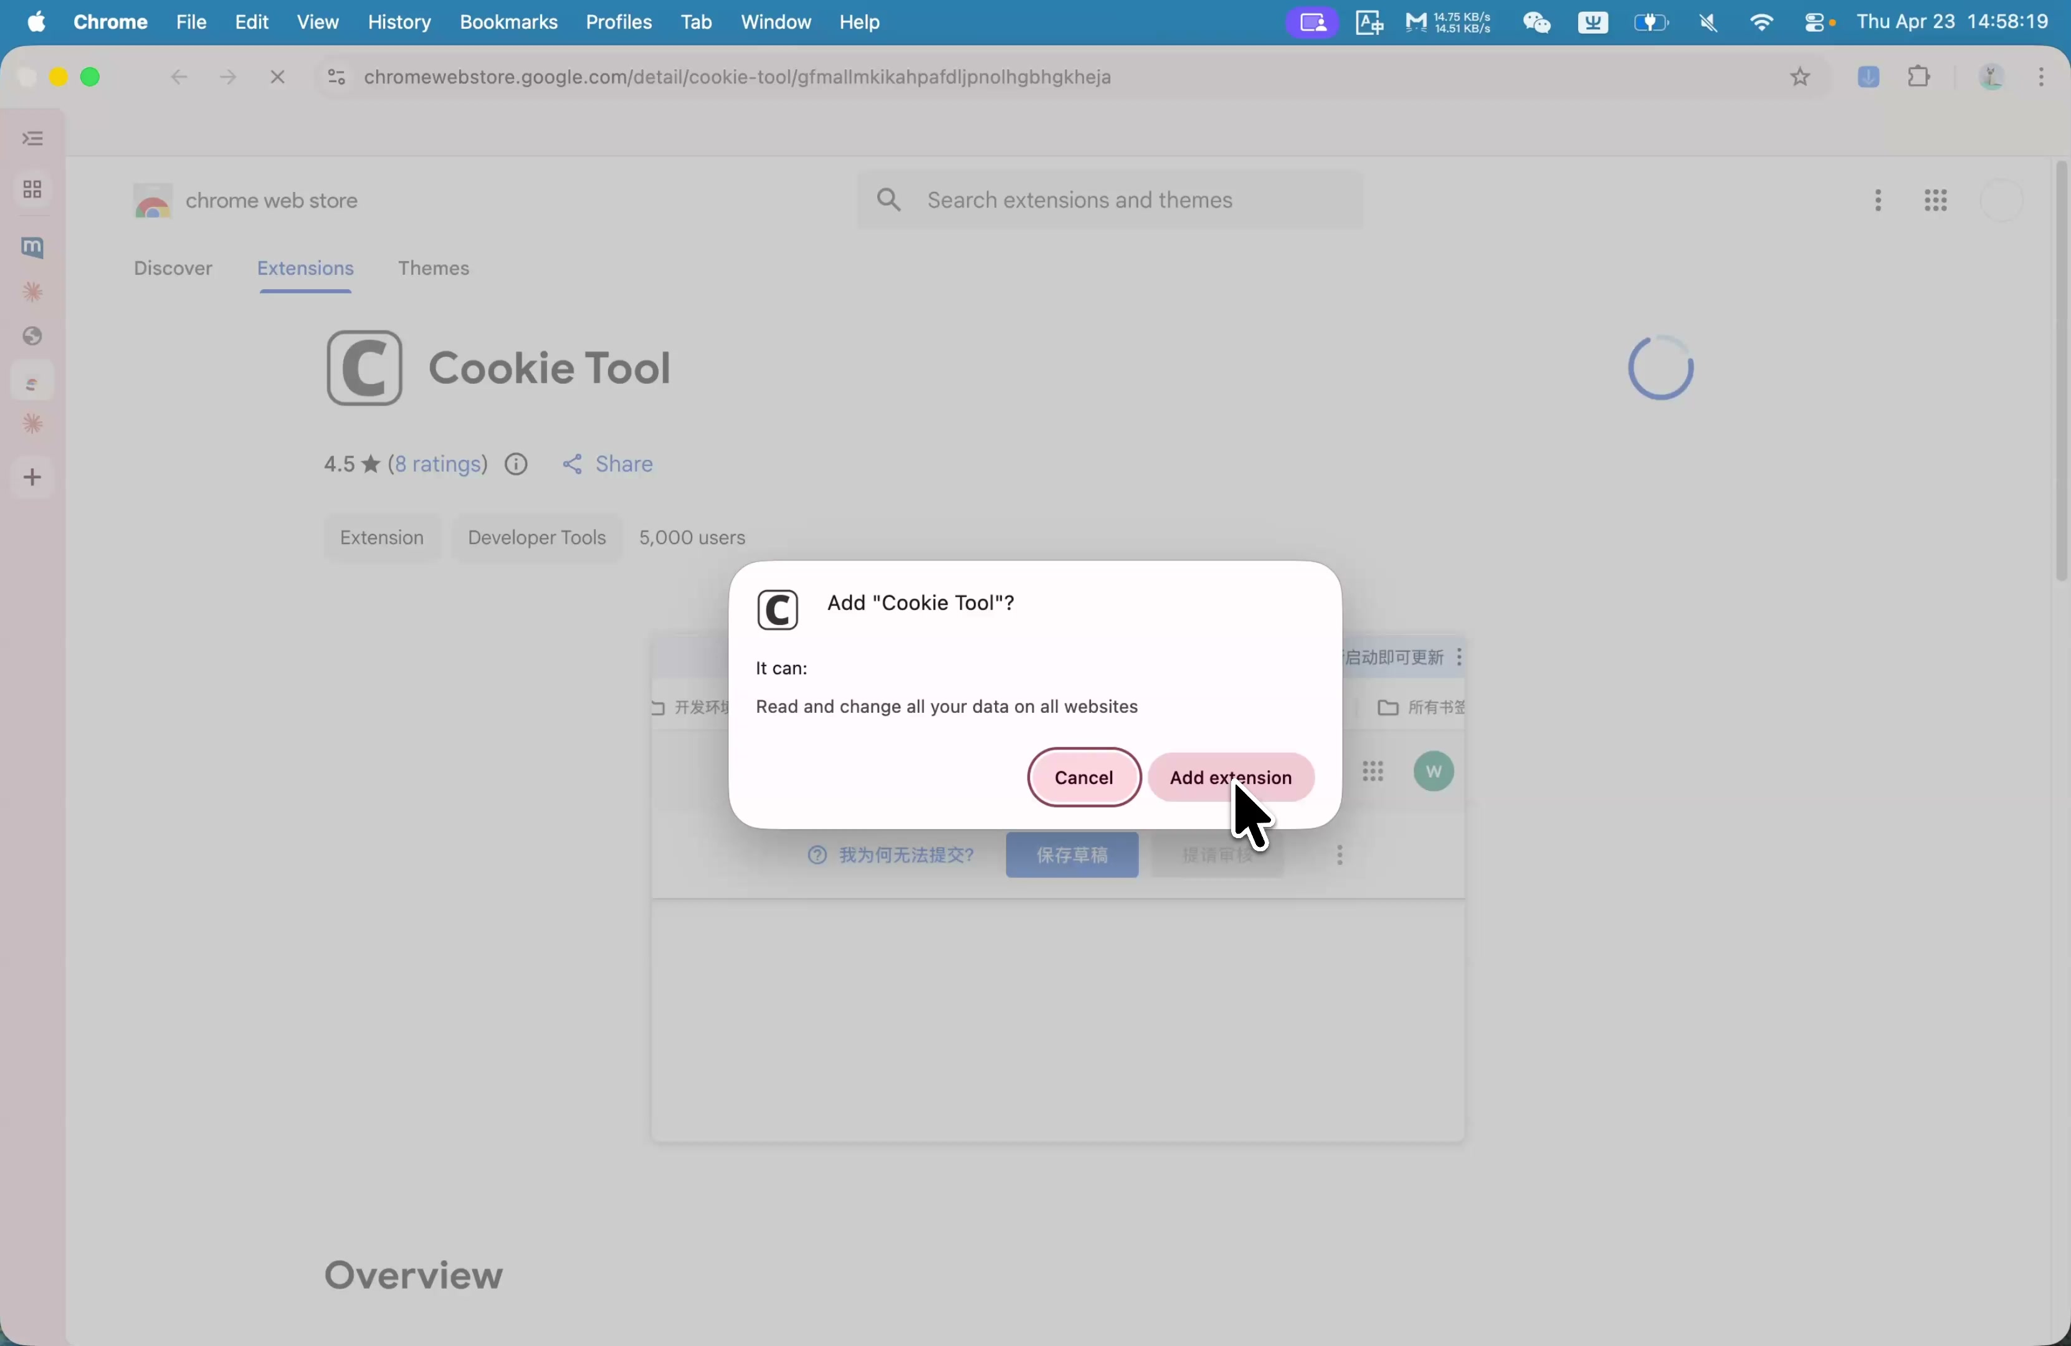Open the View menu
The height and width of the screenshot is (1346, 2071).
pyautogui.click(x=318, y=22)
